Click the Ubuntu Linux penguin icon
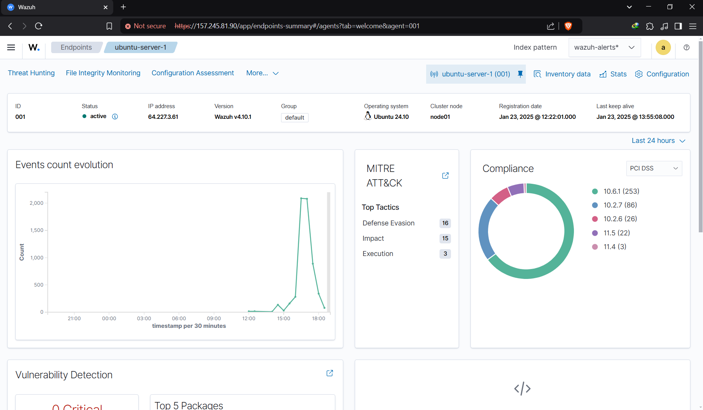The image size is (703, 410). [x=368, y=116]
